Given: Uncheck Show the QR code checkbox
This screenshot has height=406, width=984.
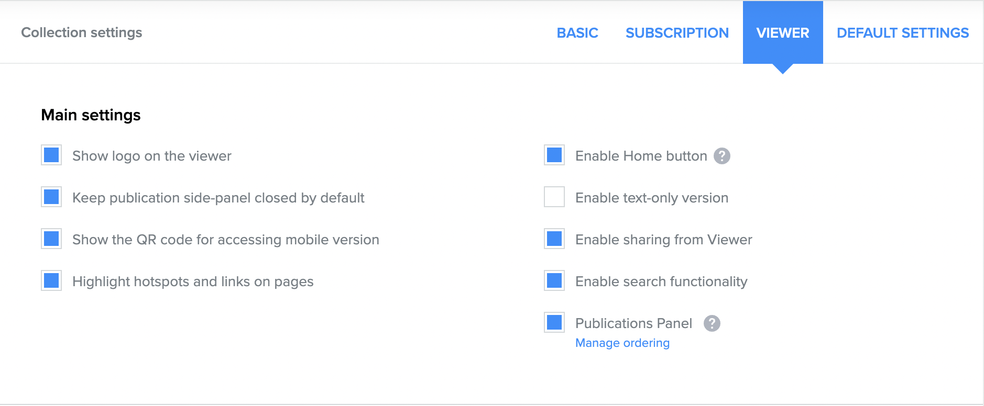Looking at the screenshot, I should 51,239.
